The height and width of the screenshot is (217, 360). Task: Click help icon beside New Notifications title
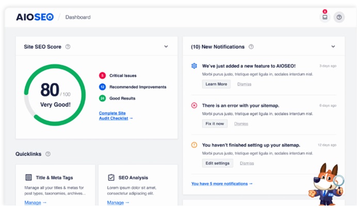click(251, 47)
